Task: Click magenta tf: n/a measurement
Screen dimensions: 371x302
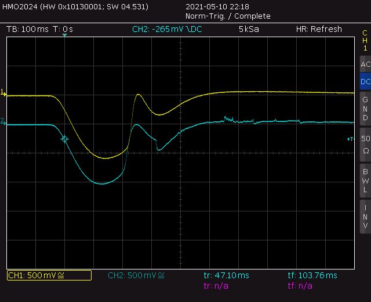Action: (x=300, y=286)
